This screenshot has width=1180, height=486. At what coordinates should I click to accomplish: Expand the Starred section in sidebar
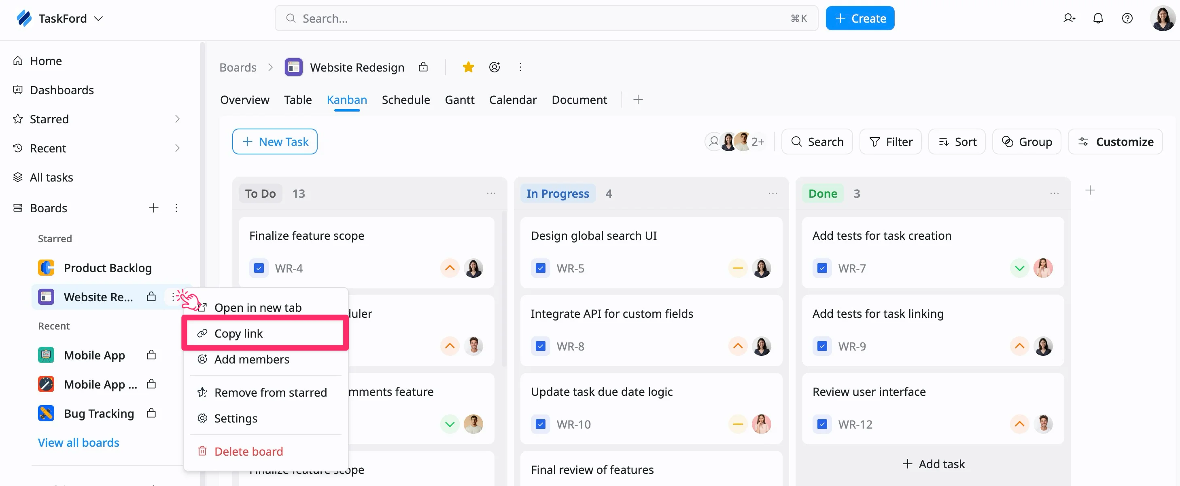[x=177, y=119]
